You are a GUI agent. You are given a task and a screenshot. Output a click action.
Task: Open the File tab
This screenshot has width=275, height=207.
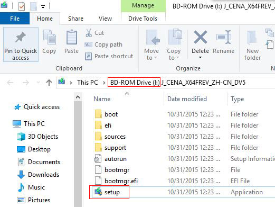click(15, 19)
